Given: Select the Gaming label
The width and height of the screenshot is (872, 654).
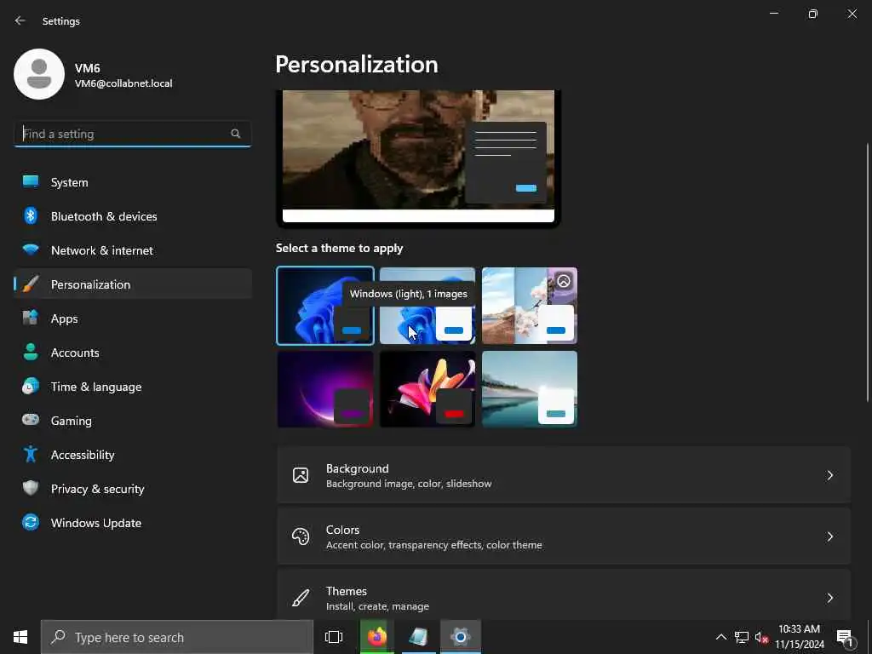Looking at the screenshot, I should [72, 421].
